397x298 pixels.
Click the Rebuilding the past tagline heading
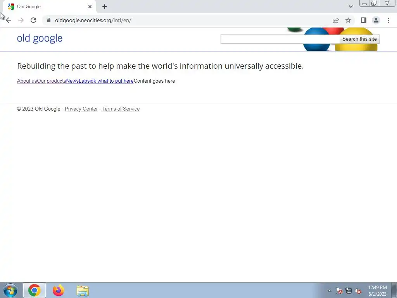pos(160,66)
